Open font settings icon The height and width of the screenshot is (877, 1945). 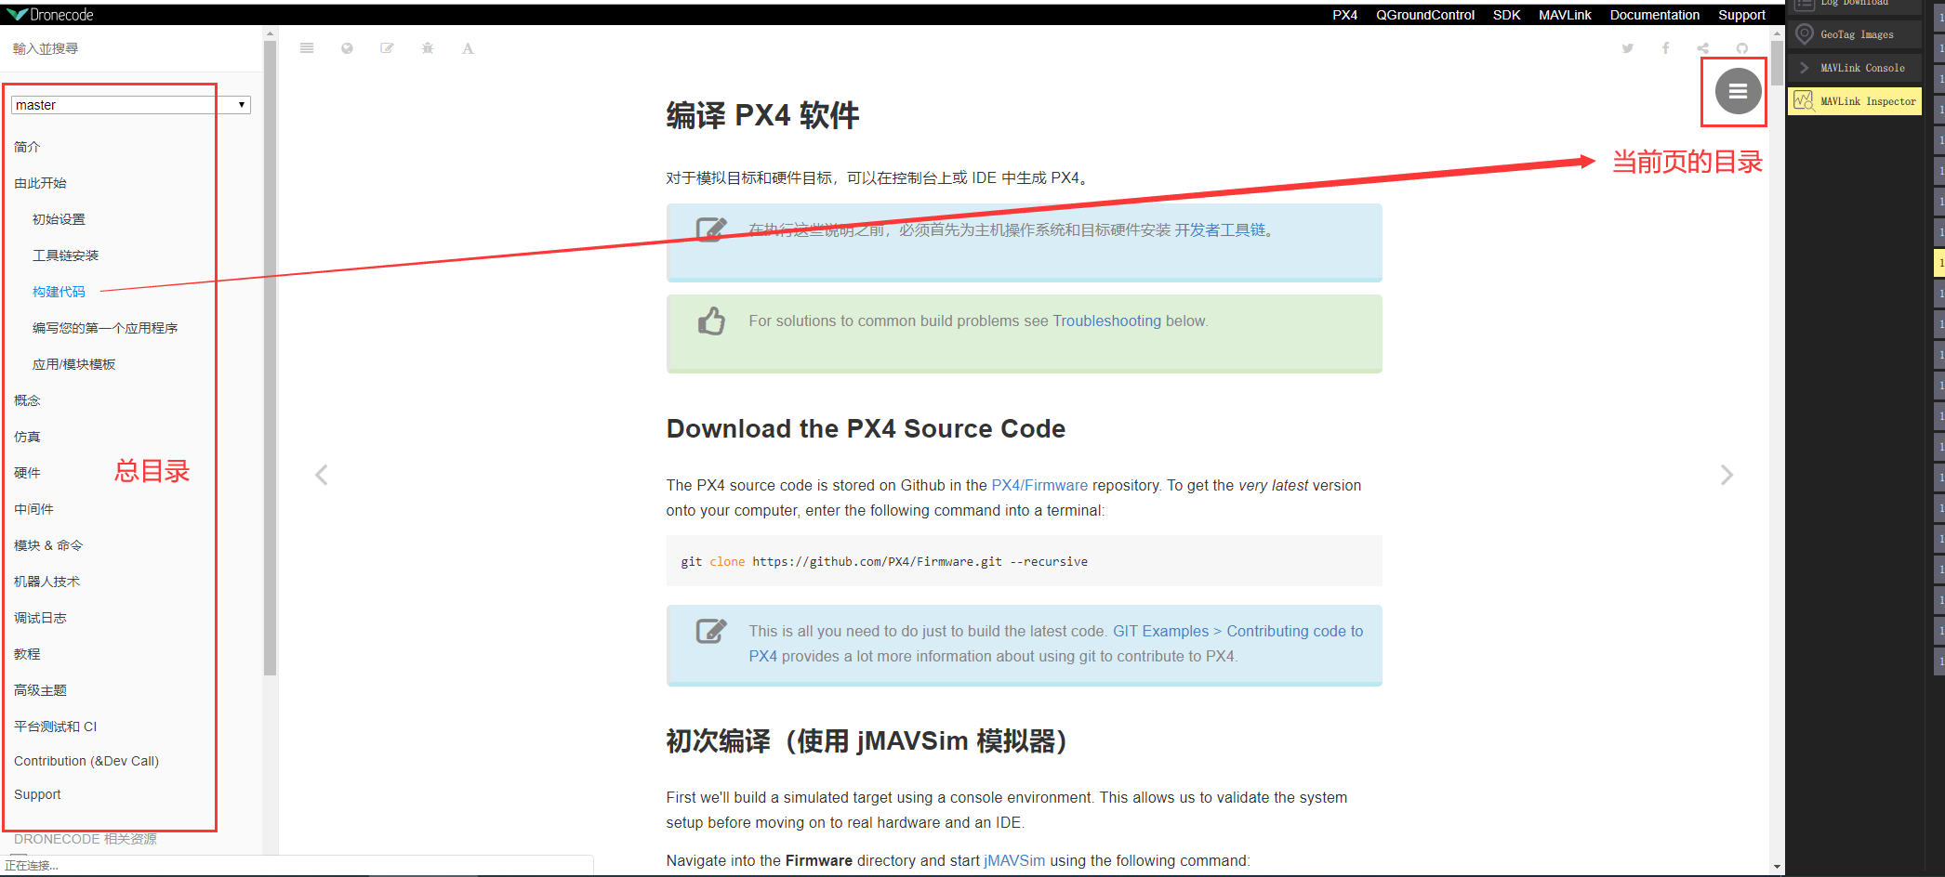[x=468, y=48]
